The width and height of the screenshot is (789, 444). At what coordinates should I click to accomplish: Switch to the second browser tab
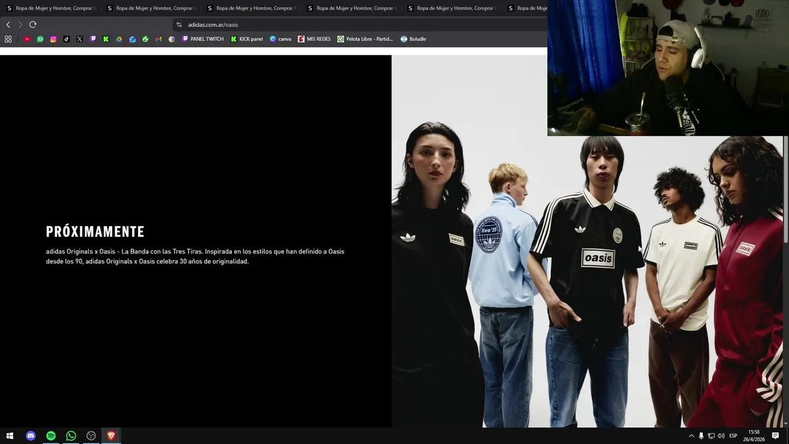point(150,8)
